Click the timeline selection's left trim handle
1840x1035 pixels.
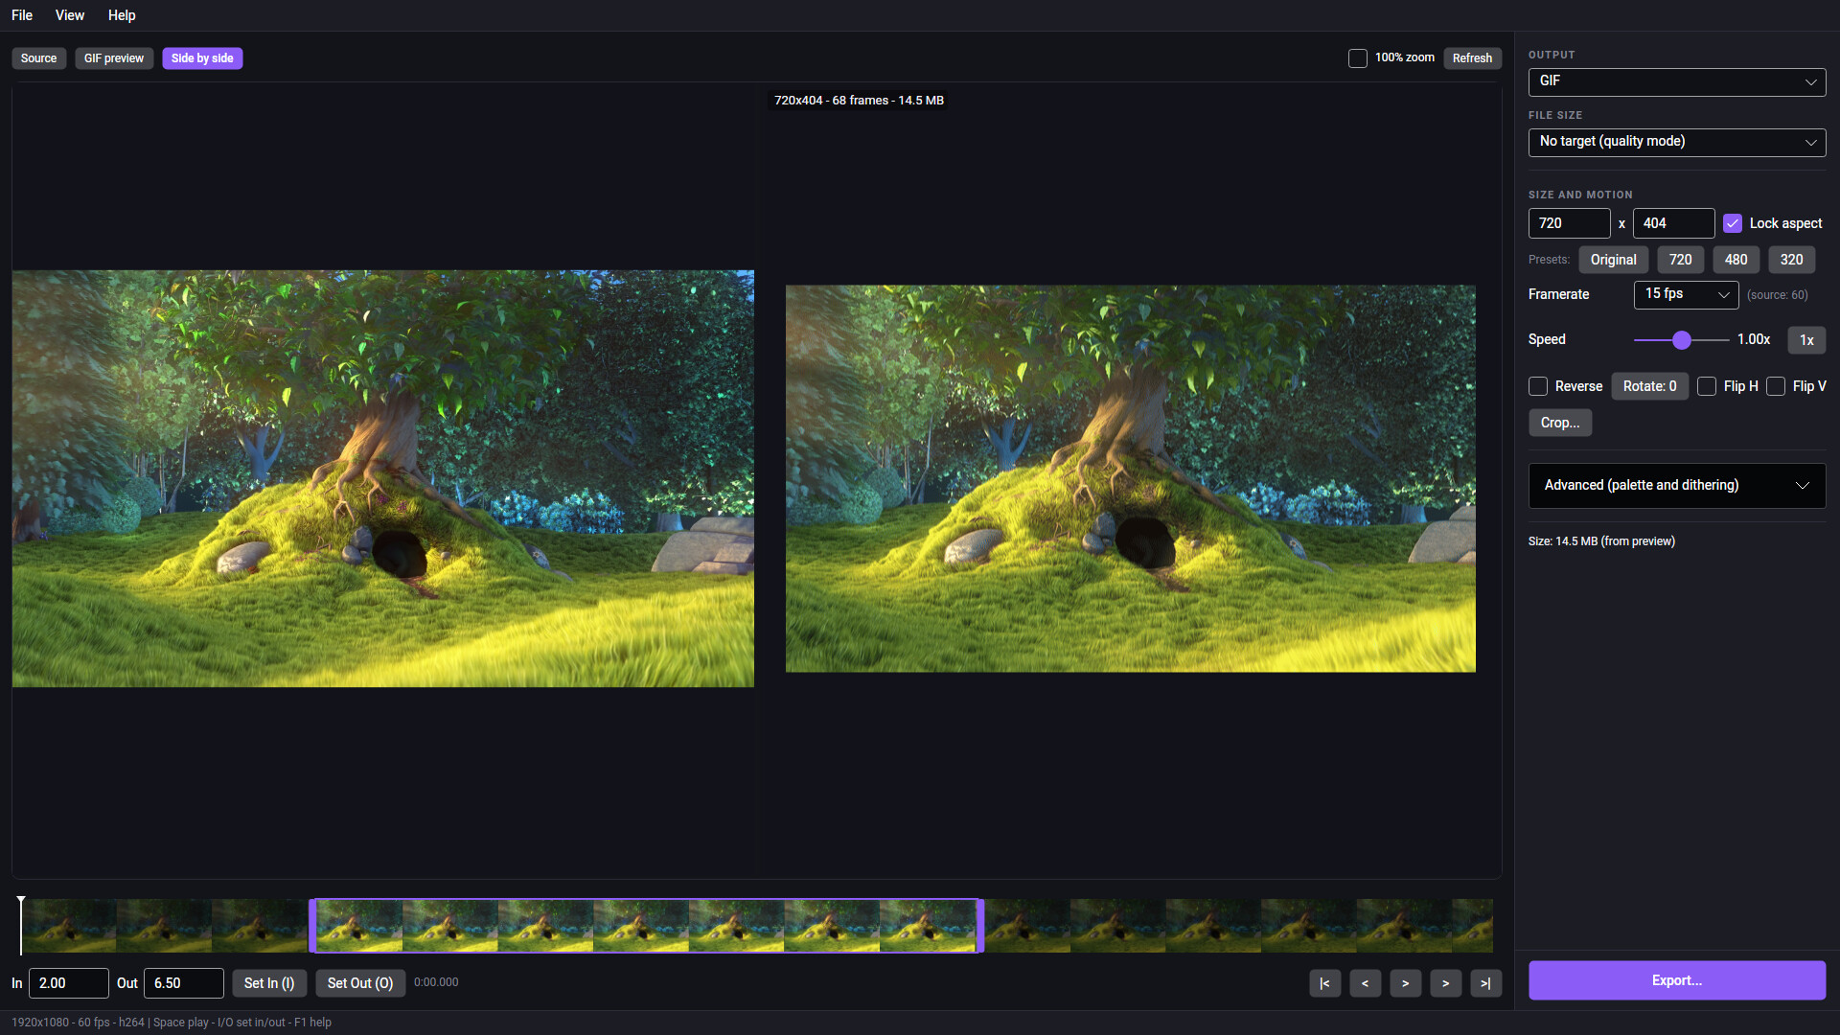pos(312,926)
